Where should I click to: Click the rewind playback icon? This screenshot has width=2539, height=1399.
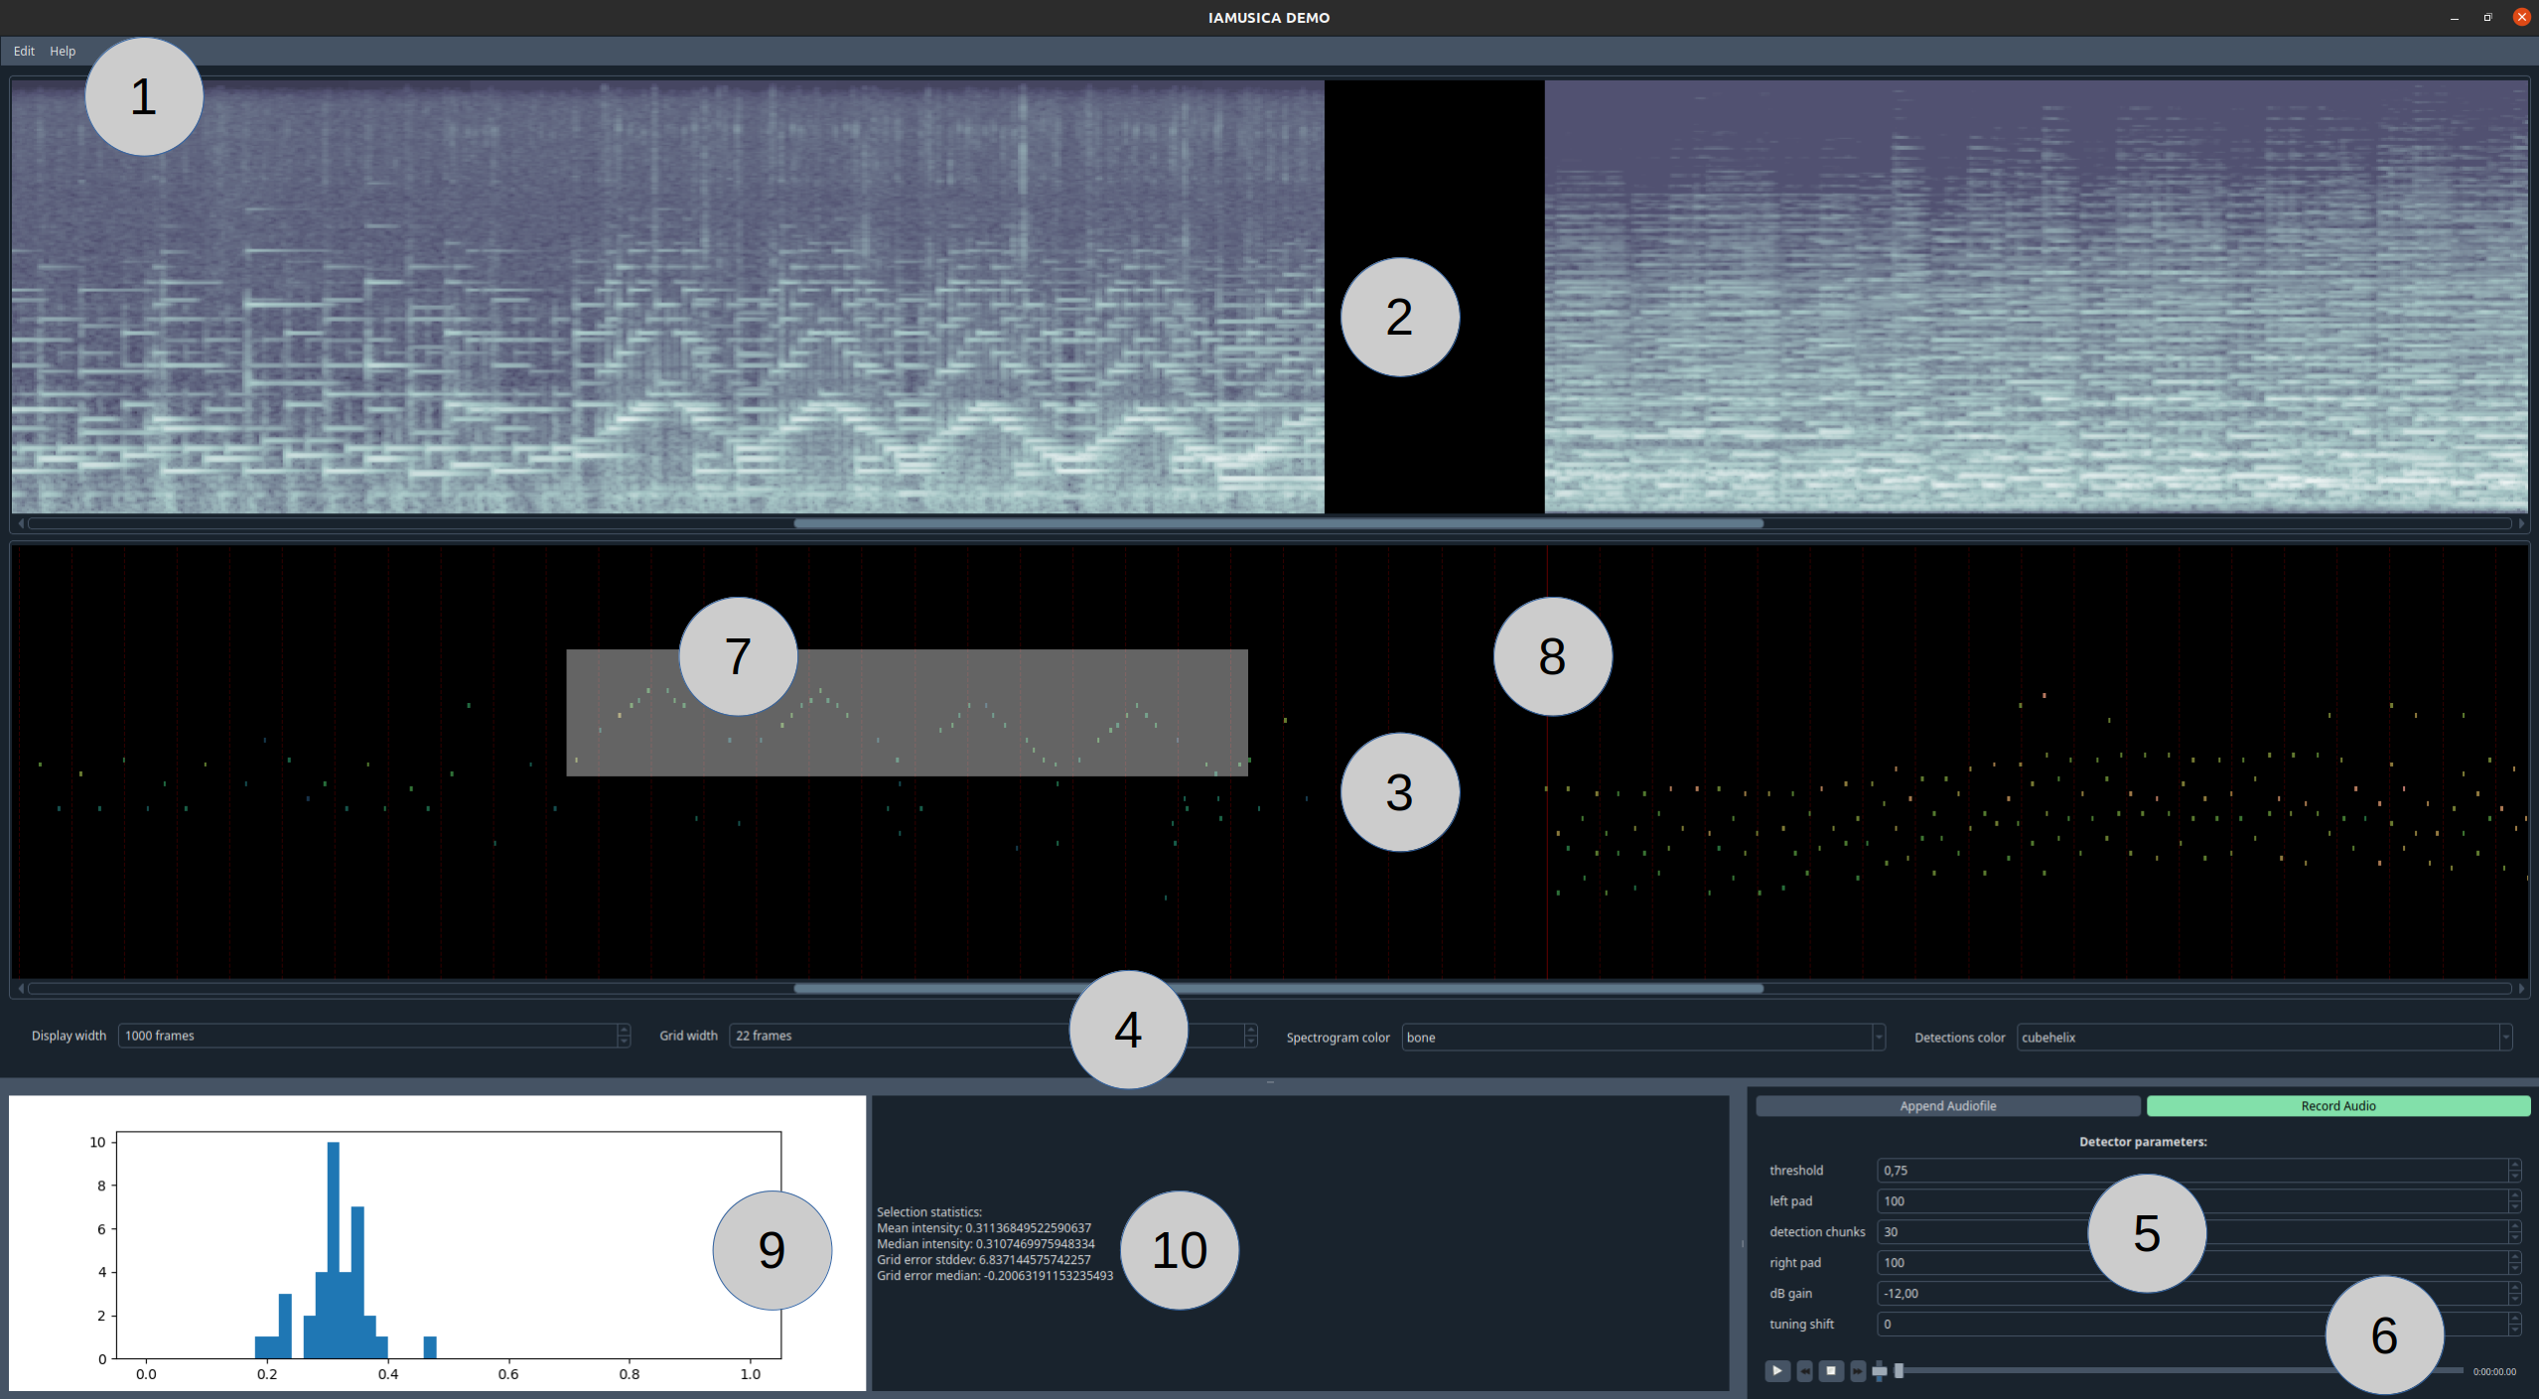pos(1804,1371)
